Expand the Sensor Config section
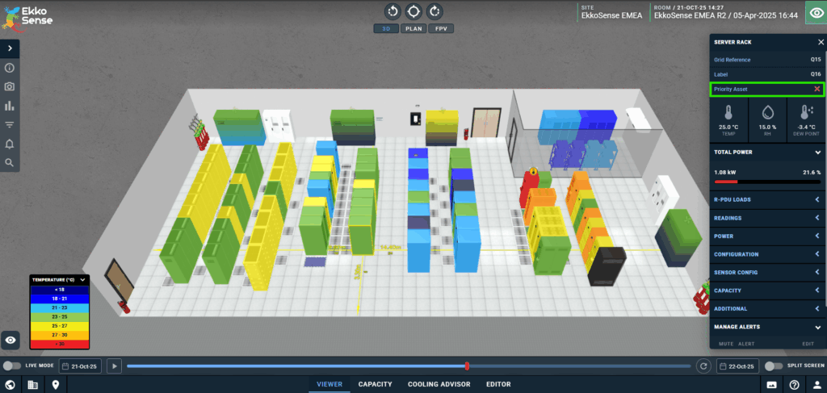 pyautogui.click(x=767, y=273)
